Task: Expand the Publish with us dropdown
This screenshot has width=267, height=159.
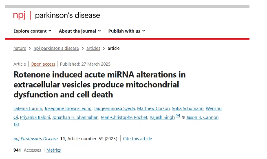Action: click(x=127, y=31)
